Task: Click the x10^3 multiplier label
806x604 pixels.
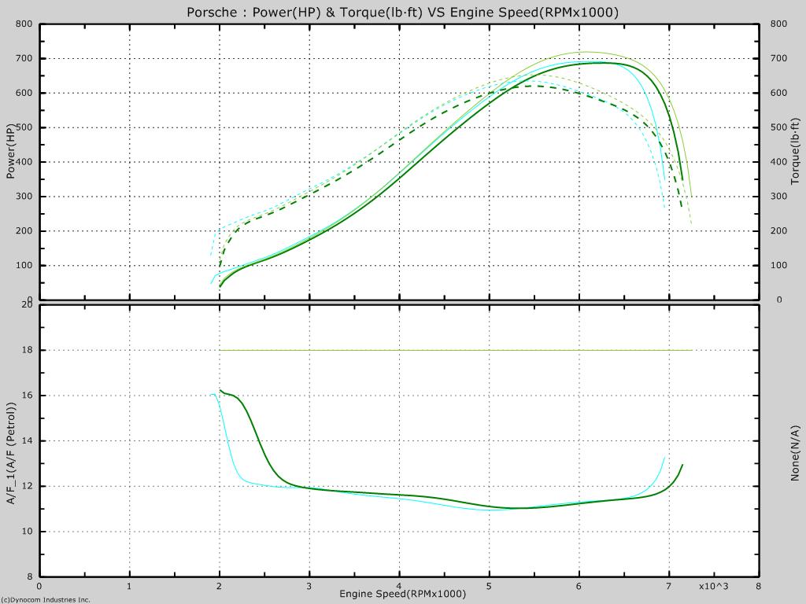Action: [x=713, y=586]
